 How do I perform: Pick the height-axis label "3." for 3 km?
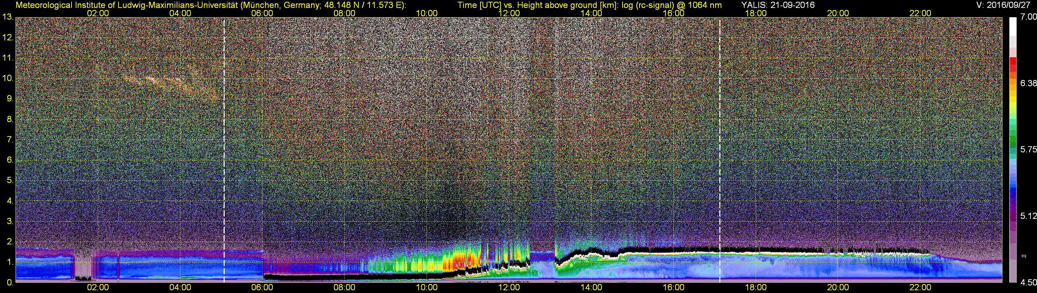(10, 221)
